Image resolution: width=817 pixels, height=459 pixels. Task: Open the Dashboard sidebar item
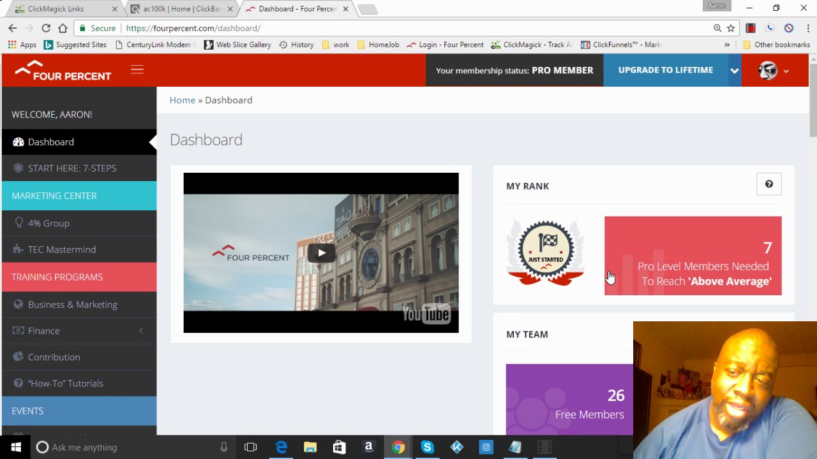(x=79, y=142)
